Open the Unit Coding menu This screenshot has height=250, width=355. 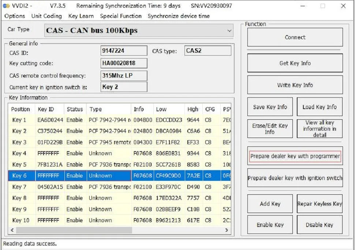tap(46, 16)
